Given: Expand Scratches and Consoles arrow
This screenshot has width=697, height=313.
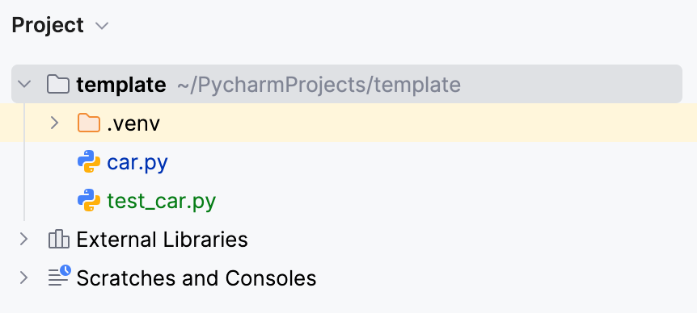Looking at the screenshot, I should (x=23, y=278).
